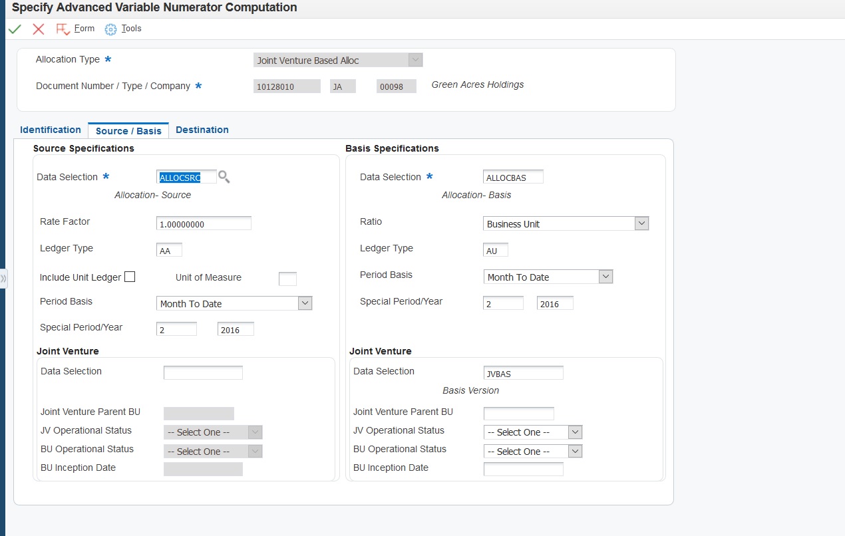Viewport: 845px width, 536px height.
Task: Click the Basis Data Selection ALLOCBAS field
Action: [x=513, y=177]
